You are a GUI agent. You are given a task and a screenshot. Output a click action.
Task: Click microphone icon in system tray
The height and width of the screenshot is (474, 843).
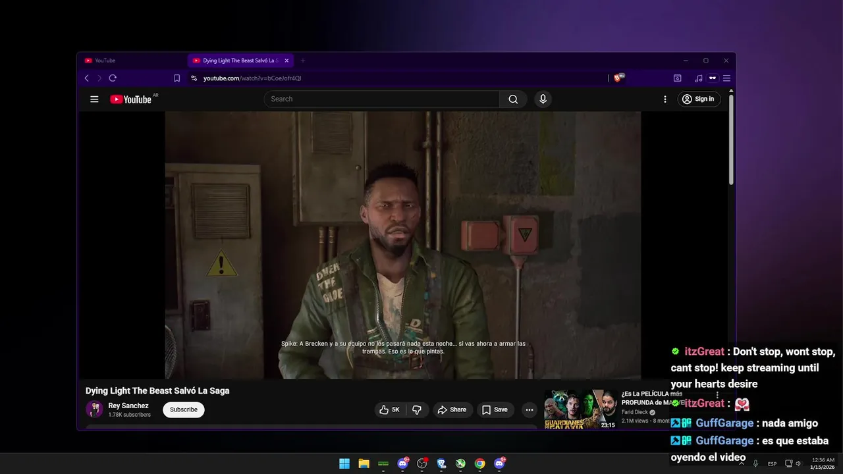tap(755, 463)
